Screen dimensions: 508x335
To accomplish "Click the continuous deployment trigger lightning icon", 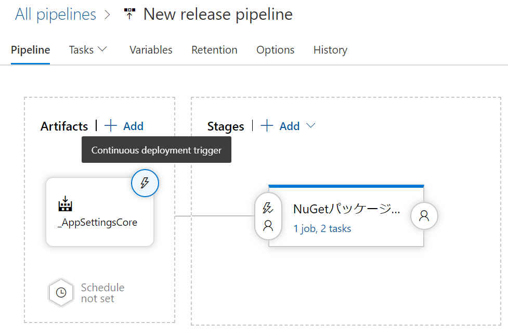I will (x=145, y=183).
